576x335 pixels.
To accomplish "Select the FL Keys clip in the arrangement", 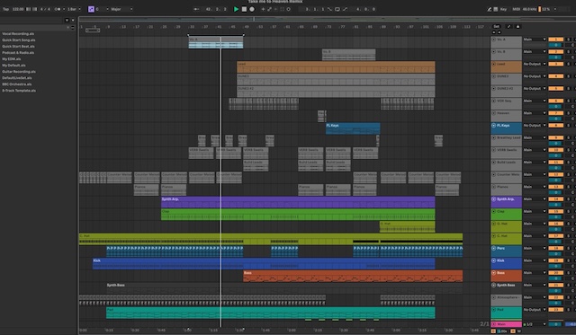I will coord(353,128).
